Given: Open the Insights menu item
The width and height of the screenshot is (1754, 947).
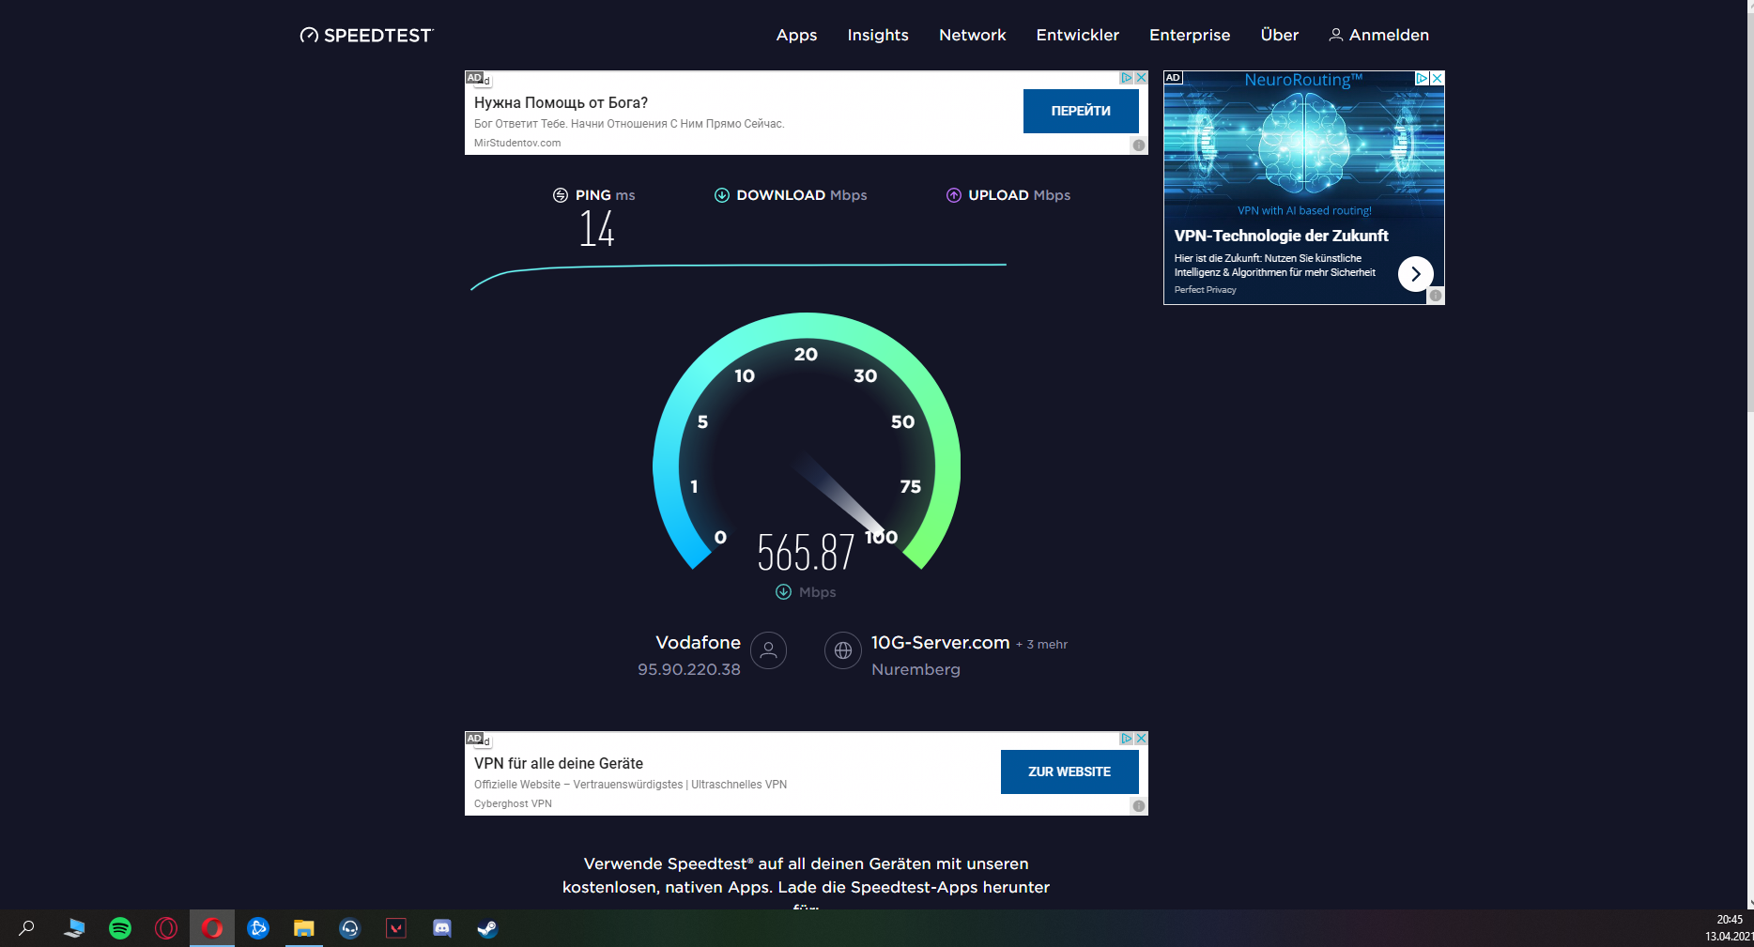Looking at the screenshot, I should coord(878,35).
